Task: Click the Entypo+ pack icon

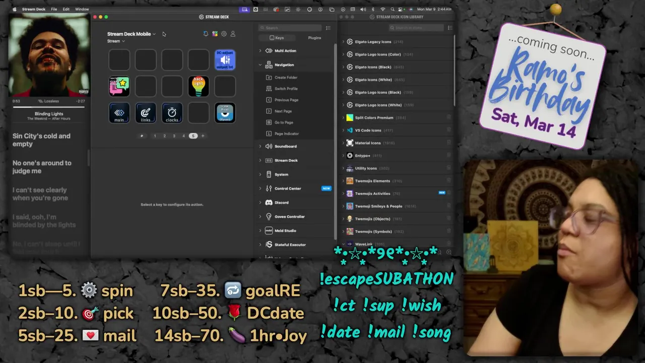Action: (350, 155)
